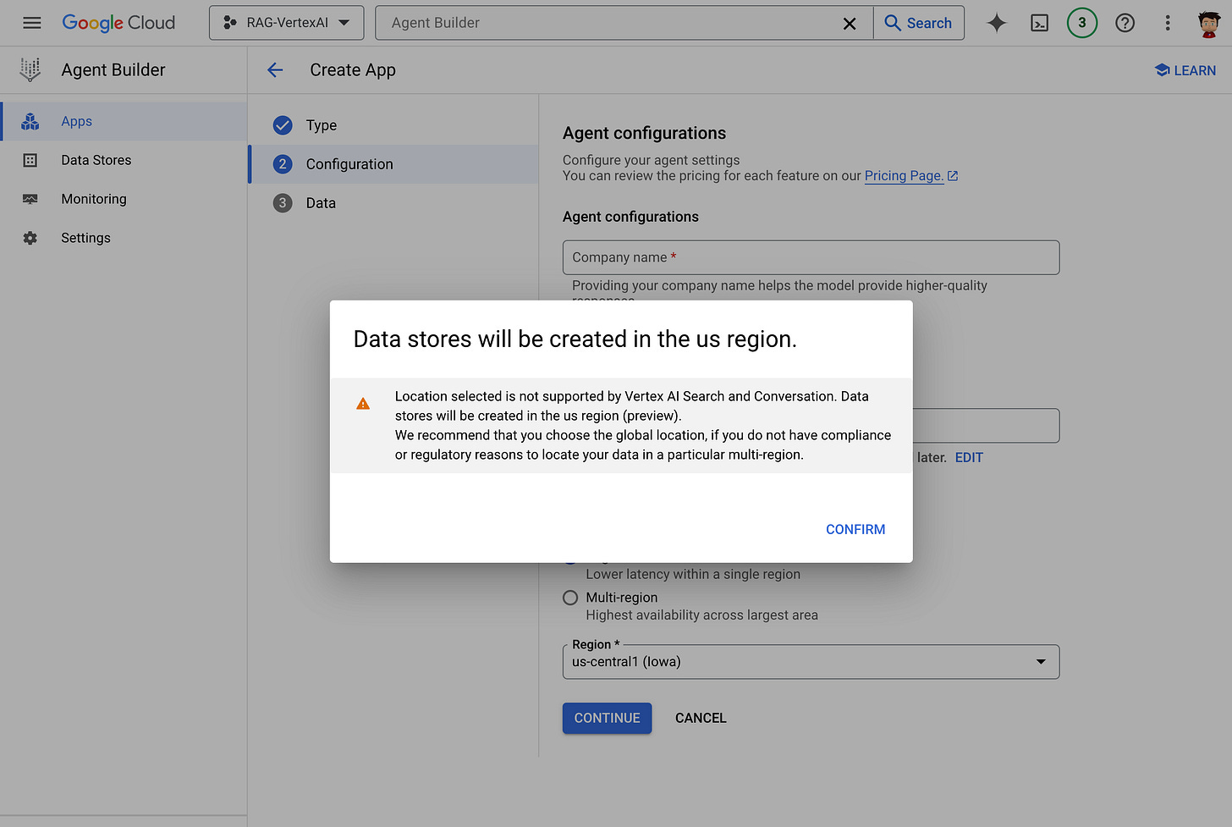The image size is (1232, 827).
Task: Click the Company name input field
Action: [x=811, y=257]
